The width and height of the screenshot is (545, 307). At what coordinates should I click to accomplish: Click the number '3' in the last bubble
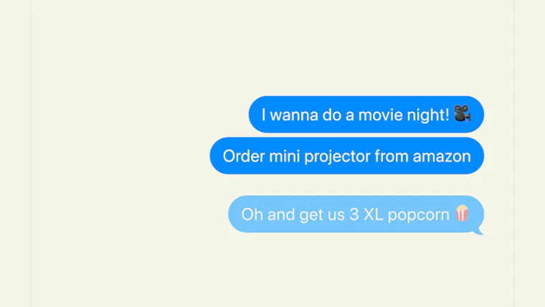[x=354, y=214]
